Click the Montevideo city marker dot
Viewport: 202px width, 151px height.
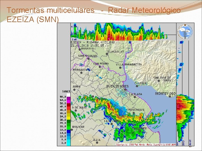click(x=170, y=96)
